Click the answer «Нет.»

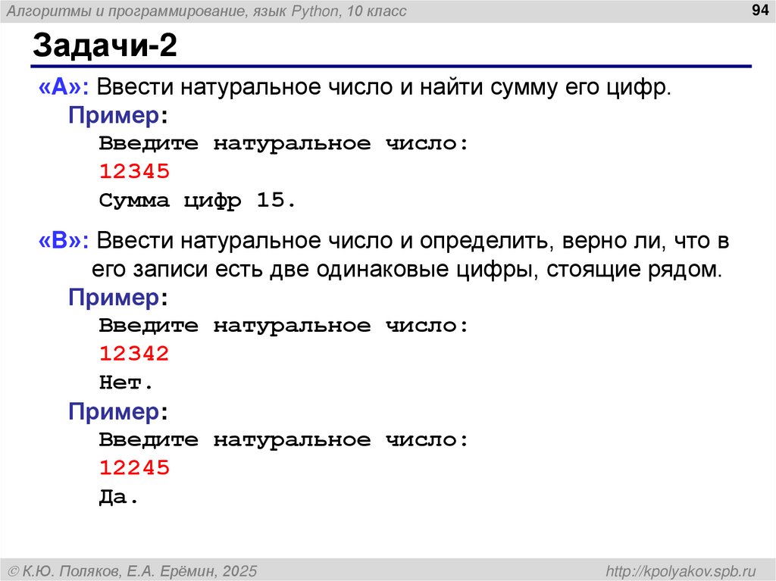click(124, 383)
